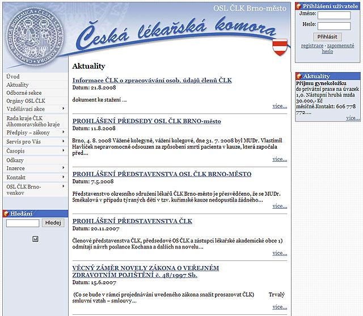Expand the Časopis submenu arrow
The image size is (363, 316).
(64, 150)
